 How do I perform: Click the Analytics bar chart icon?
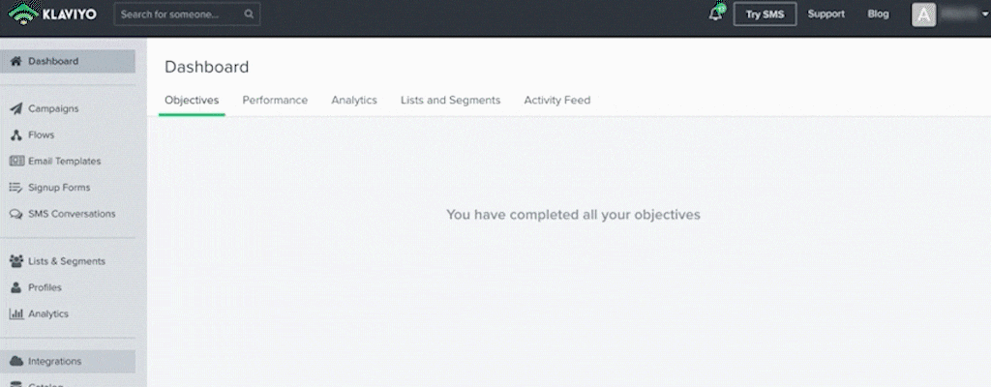[x=16, y=313]
